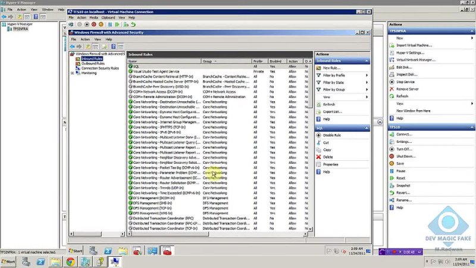Click the red X Delete icon in SQL actions
This screenshot has height=268, width=476.
tap(318, 157)
